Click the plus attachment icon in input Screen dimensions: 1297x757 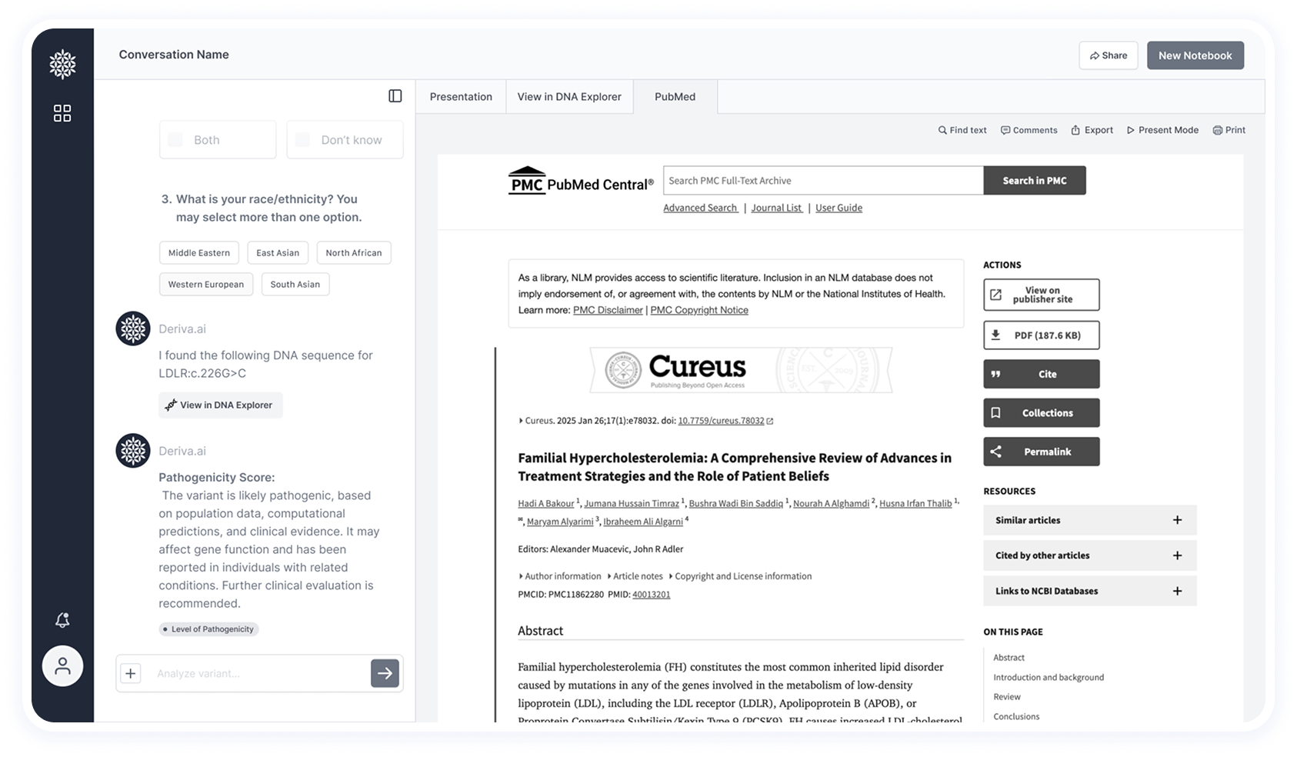pyautogui.click(x=131, y=674)
